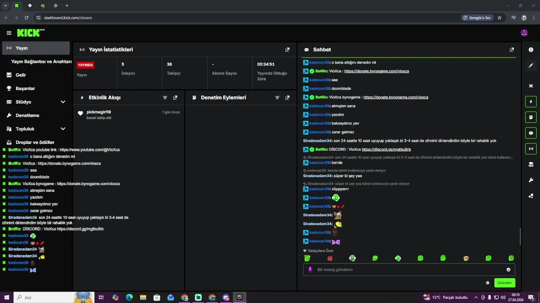Open the Windows Start menu

tap(6, 297)
